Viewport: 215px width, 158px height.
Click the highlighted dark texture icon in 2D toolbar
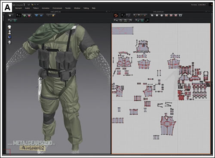[x=147, y=20]
